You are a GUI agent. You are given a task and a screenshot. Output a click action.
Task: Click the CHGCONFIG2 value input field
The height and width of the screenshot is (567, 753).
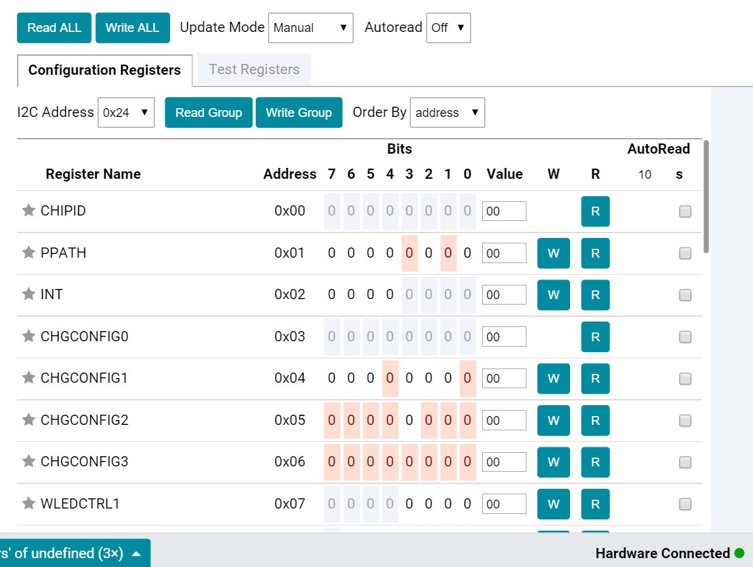(504, 420)
